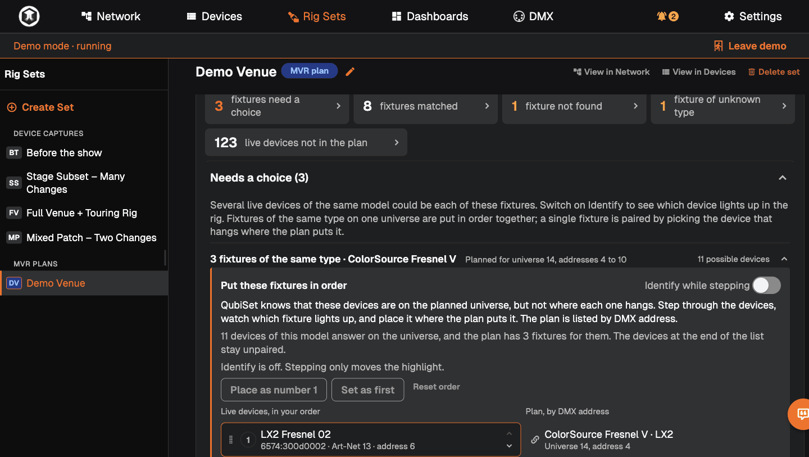Open the DMX tab
The height and width of the screenshot is (457, 809).
click(533, 16)
